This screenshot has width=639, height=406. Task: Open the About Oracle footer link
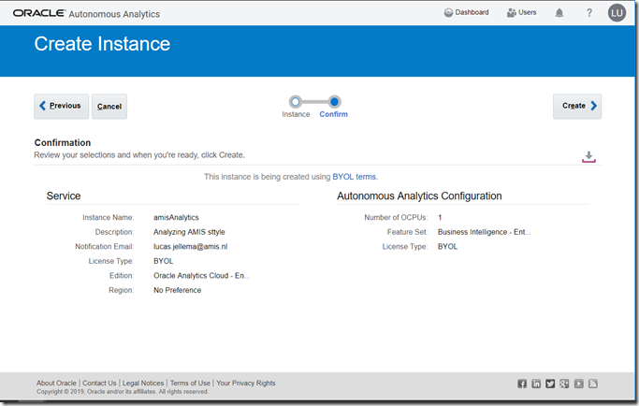coord(56,384)
